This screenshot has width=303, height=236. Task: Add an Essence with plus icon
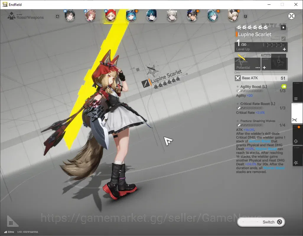[x=264, y=68]
